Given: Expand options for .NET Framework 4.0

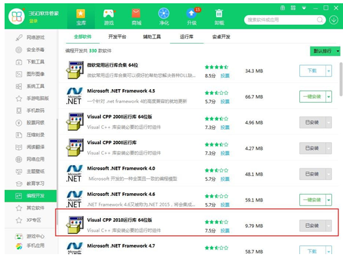Looking at the screenshot, I should coord(329,174).
